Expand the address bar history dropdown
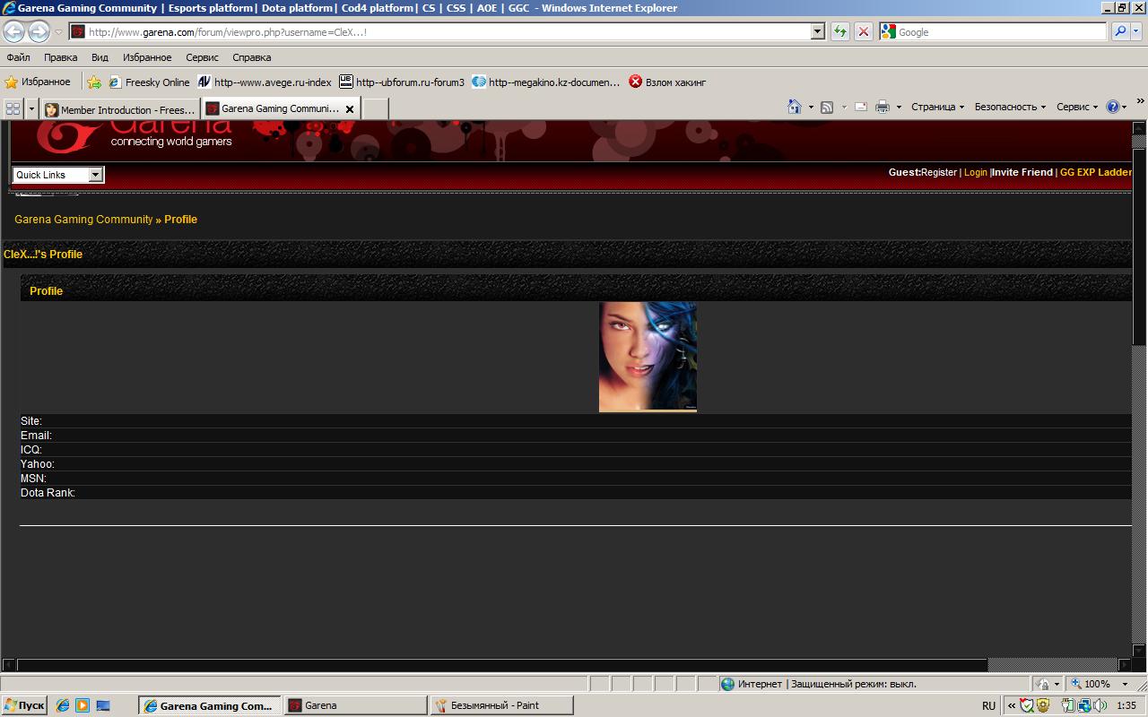The width and height of the screenshot is (1148, 717). pos(817,32)
